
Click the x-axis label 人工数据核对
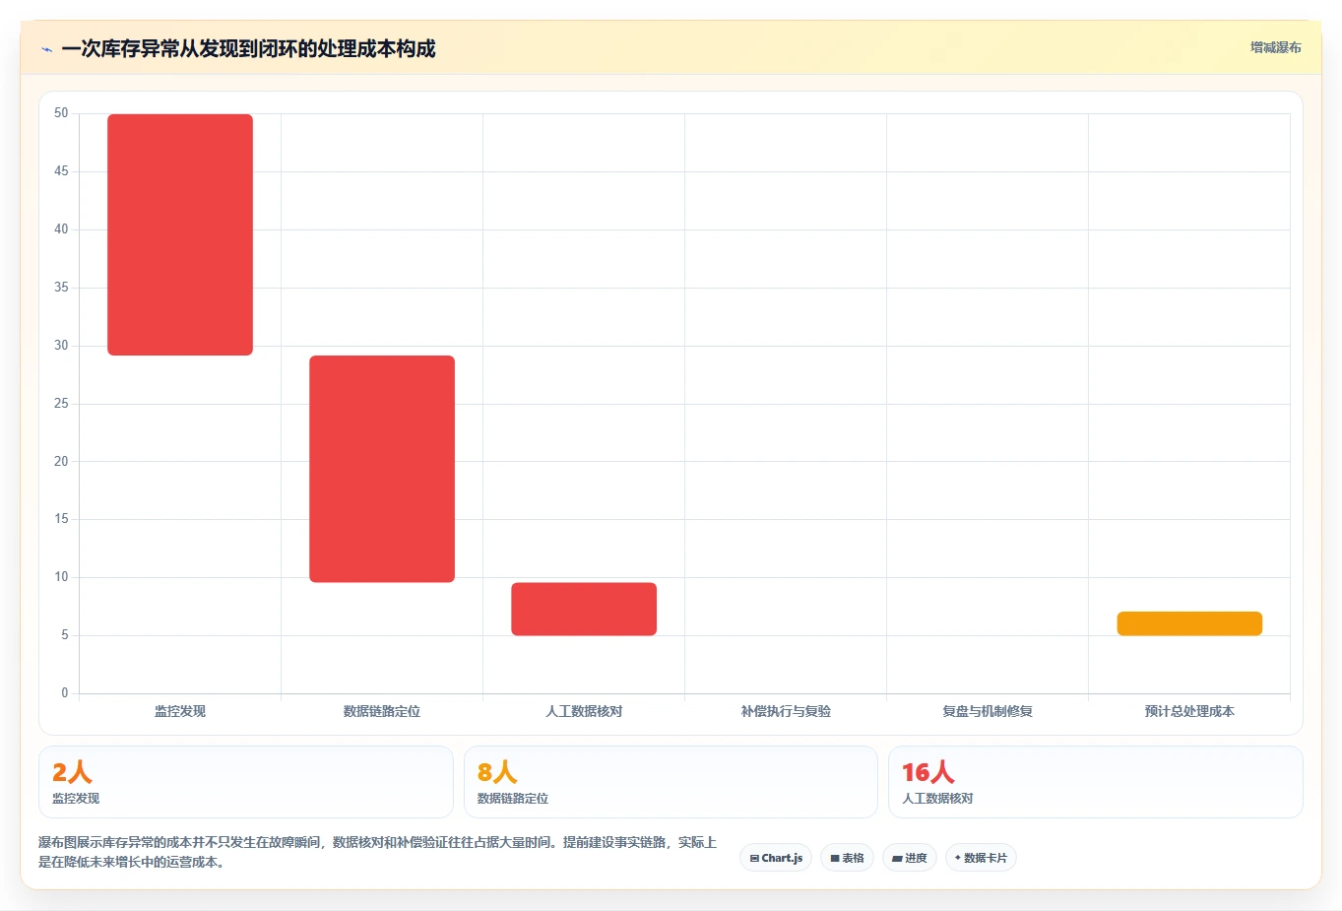pos(584,711)
